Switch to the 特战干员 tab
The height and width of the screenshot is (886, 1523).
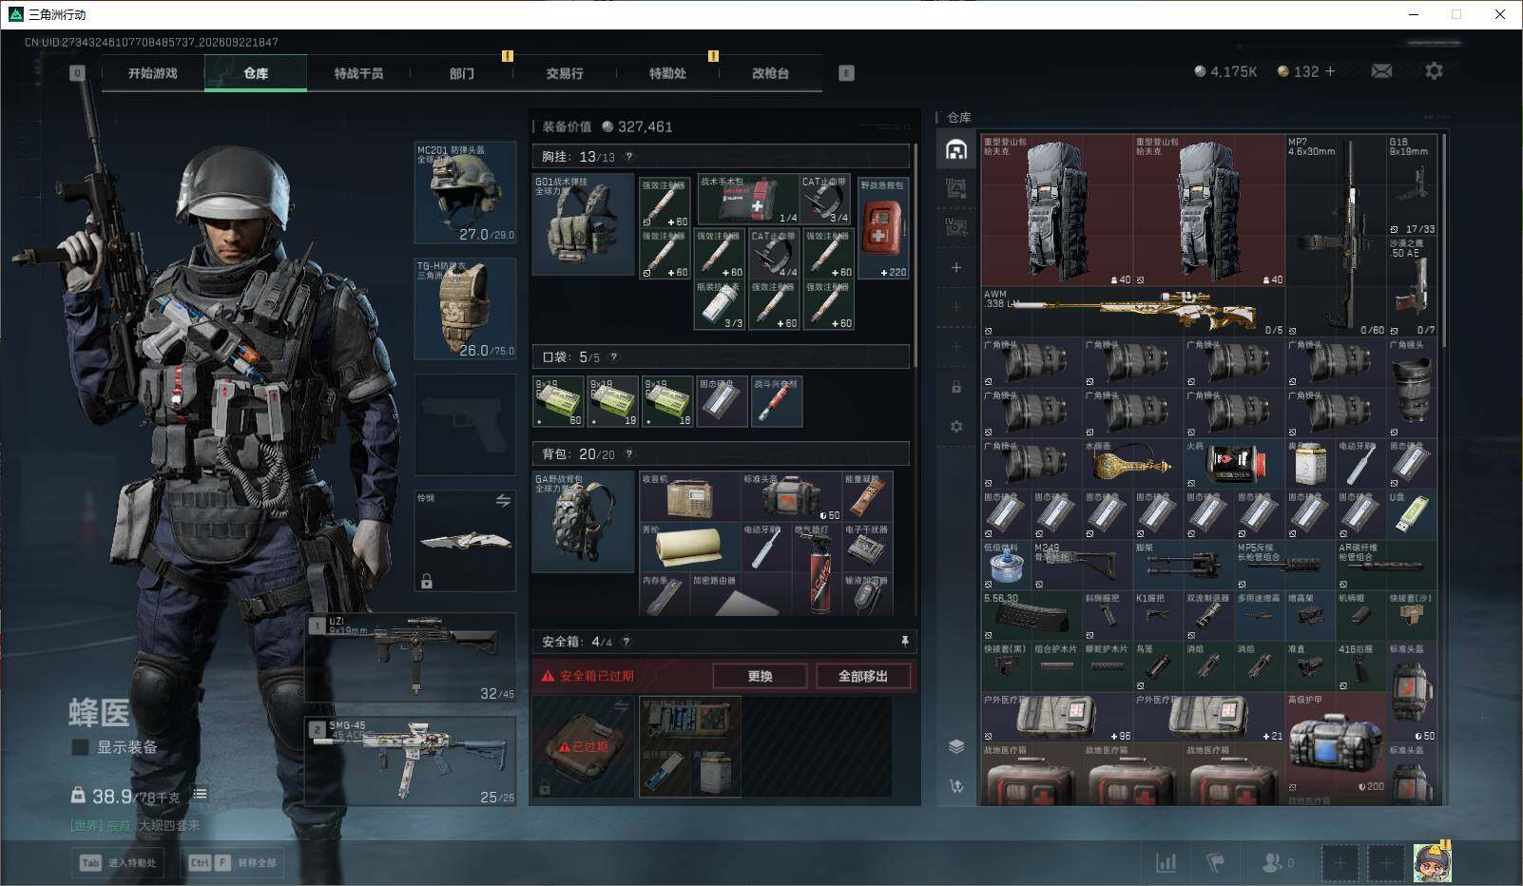point(358,73)
